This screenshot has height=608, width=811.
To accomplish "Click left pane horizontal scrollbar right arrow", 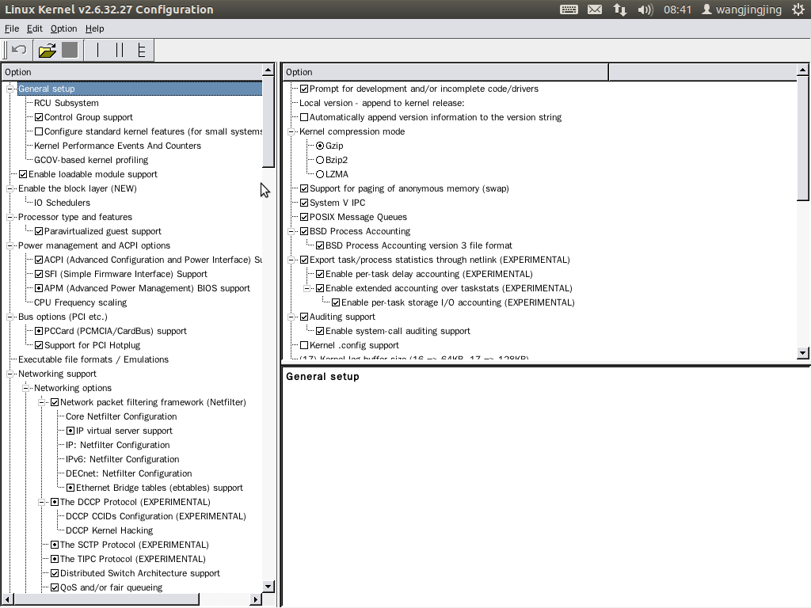I will click(x=256, y=600).
